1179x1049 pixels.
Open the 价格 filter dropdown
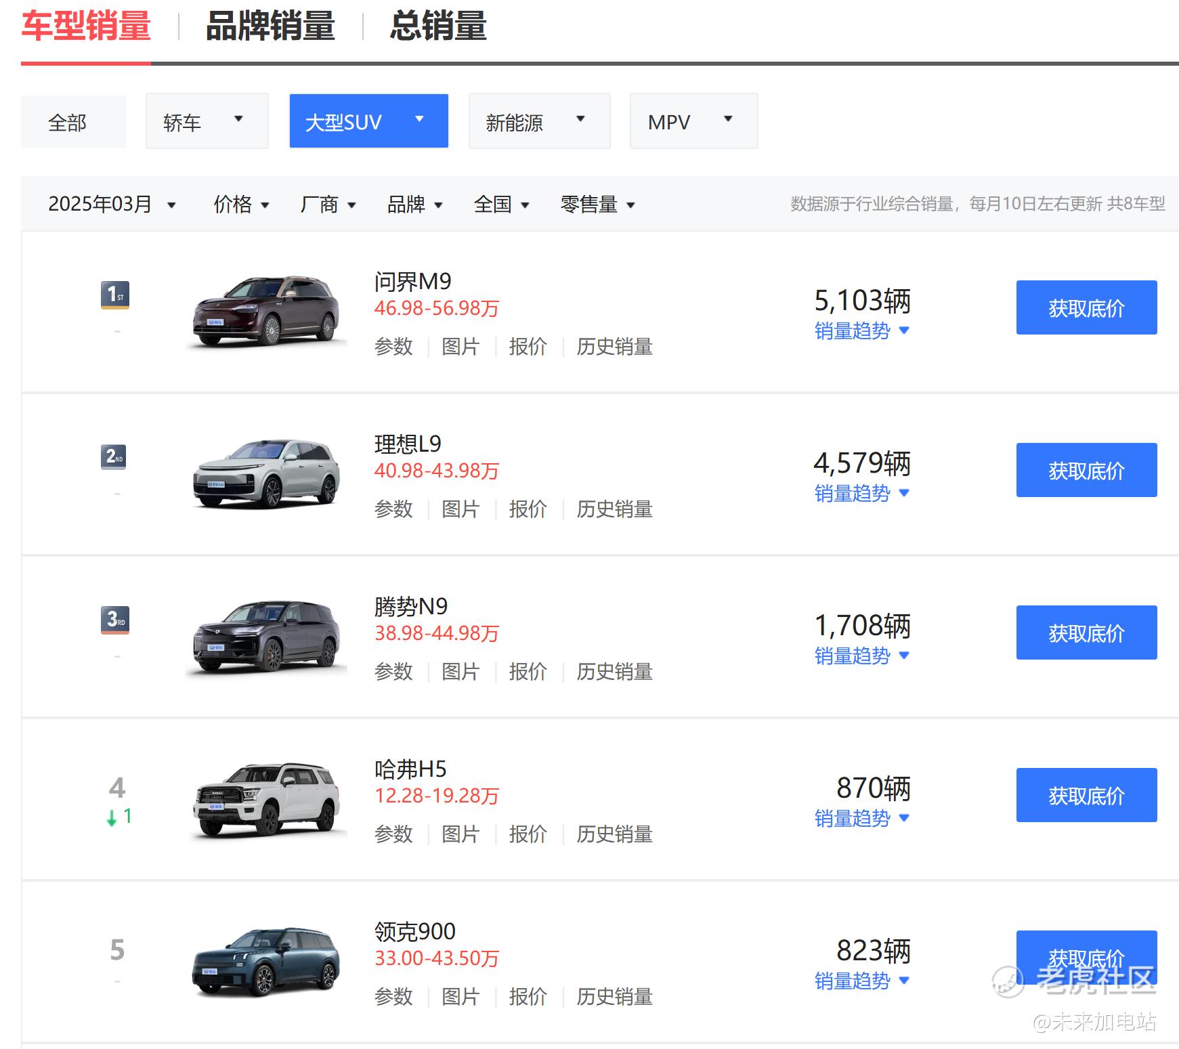(x=242, y=204)
